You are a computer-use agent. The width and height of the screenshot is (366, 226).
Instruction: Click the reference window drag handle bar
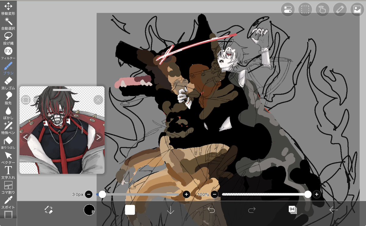[62, 90]
